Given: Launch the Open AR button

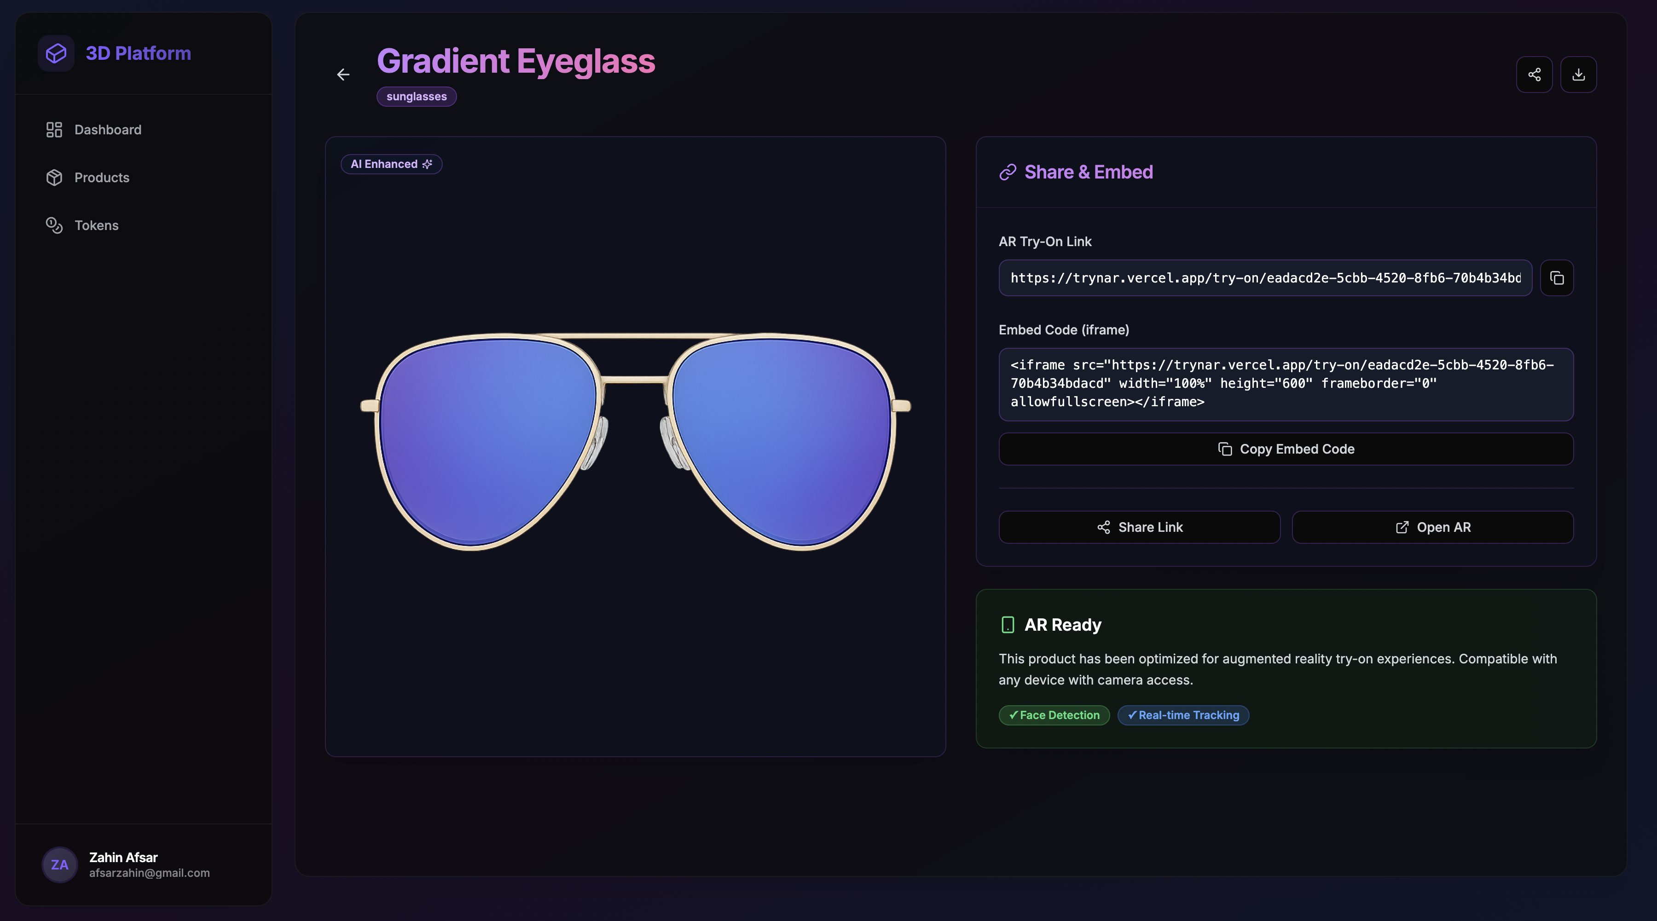Looking at the screenshot, I should click(1432, 527).
